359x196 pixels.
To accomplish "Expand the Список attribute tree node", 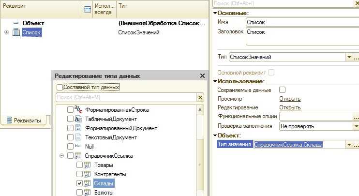I will pos(7,32).
